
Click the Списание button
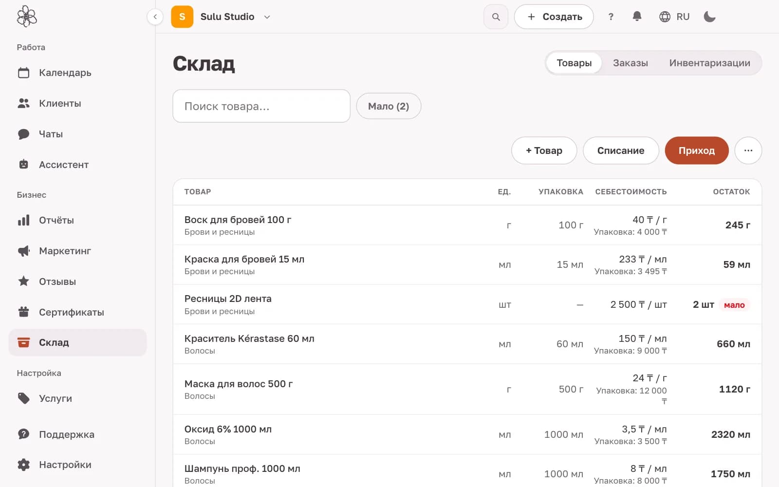pyautogui.click(x=621, y=150)
